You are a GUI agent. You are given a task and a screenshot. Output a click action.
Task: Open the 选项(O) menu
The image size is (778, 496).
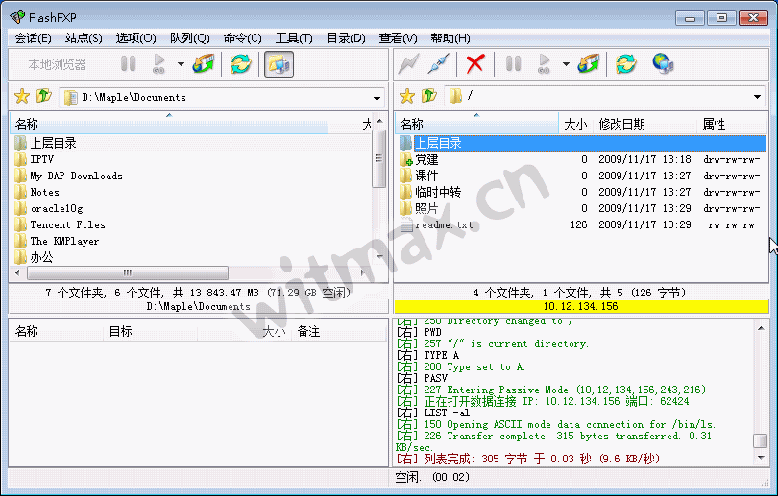click(135, 38)
